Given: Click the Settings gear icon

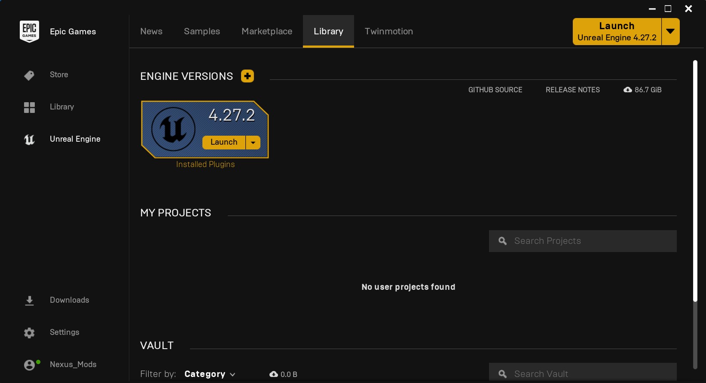Looking at the screenshot, I should click(x=29, y=333).
